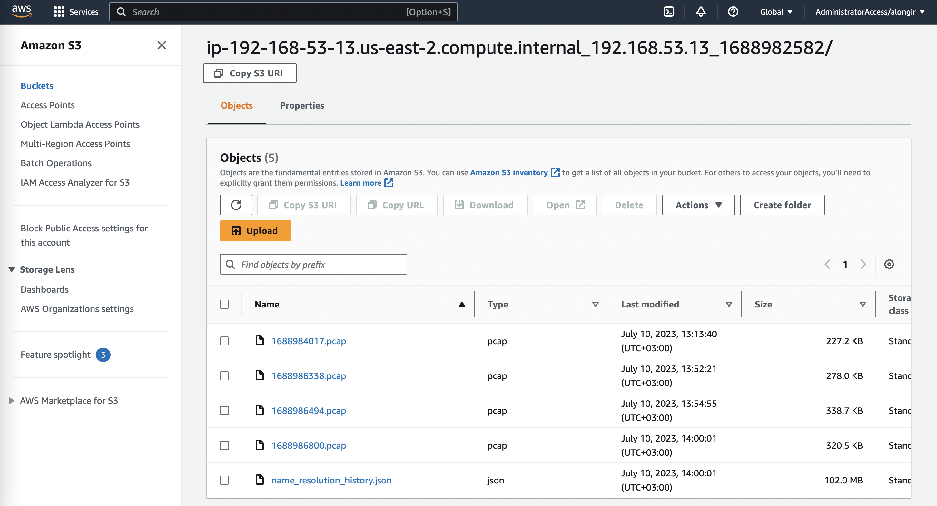This screenshot has width=937, height=506.
Task: Switch to the Properties tab
Action: pyautogui.click(x=301, y=105)
